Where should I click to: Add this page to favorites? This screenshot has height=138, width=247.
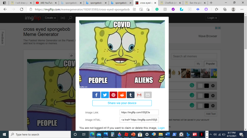coord(148,9)
